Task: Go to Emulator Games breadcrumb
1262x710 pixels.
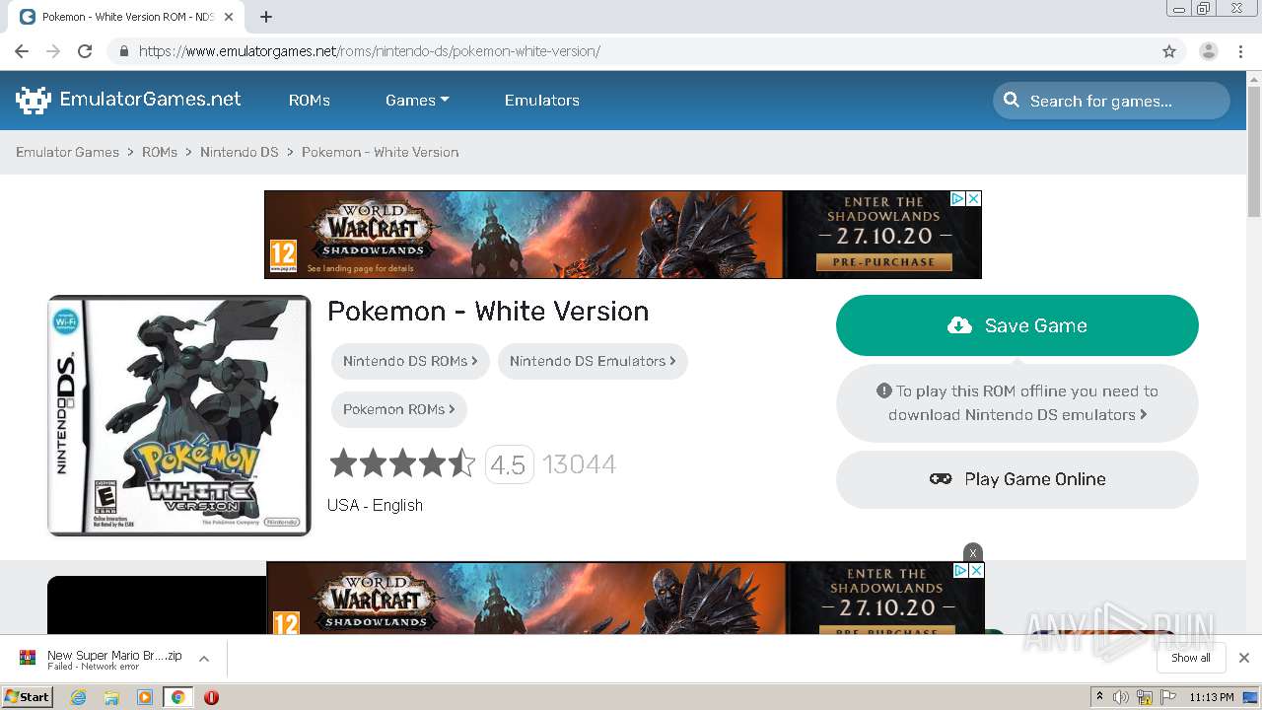Action: click(67, 152)
